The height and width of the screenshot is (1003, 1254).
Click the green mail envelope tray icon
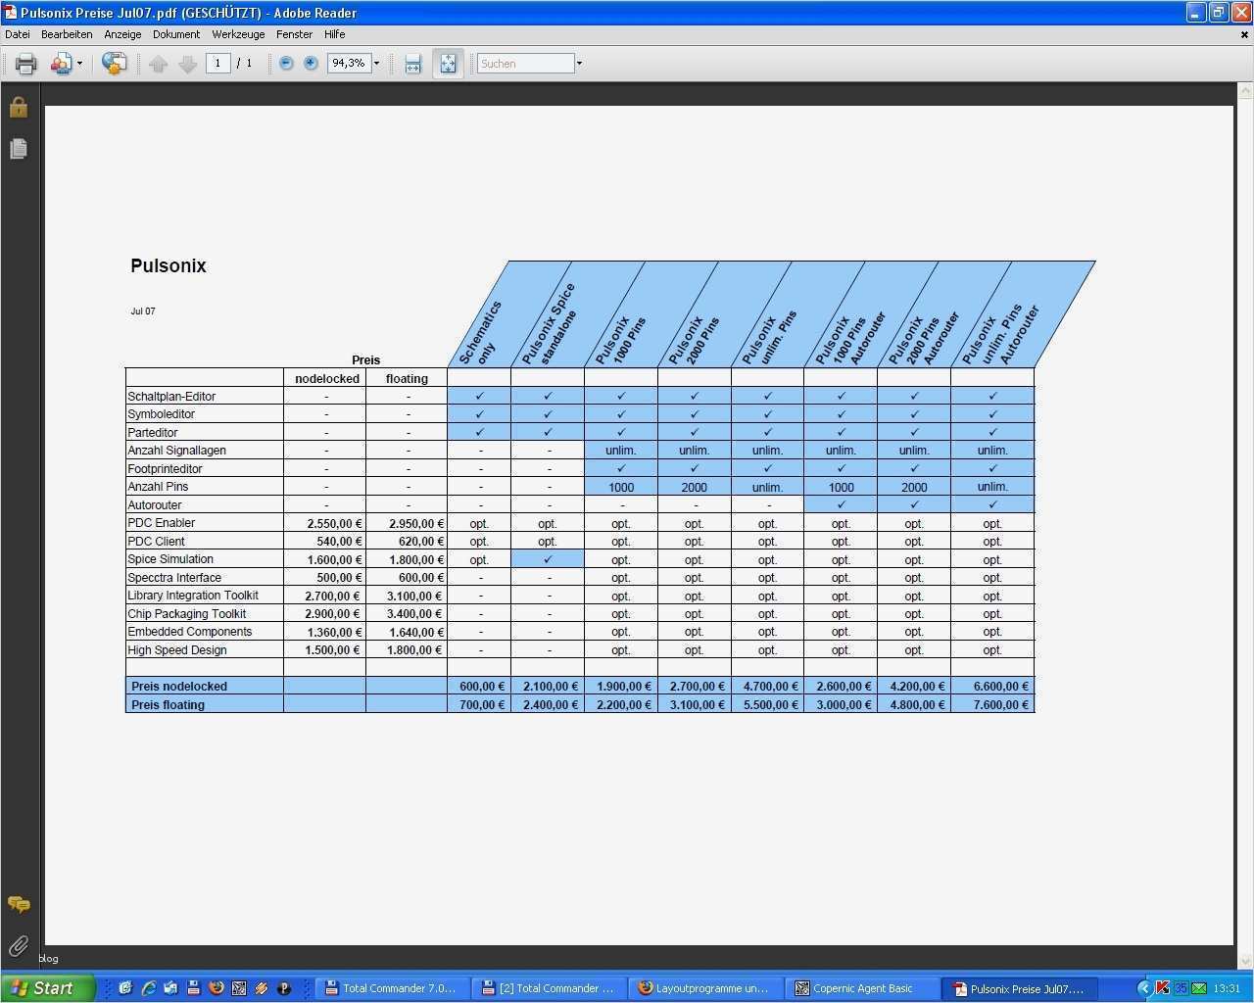click(1198, 988)
